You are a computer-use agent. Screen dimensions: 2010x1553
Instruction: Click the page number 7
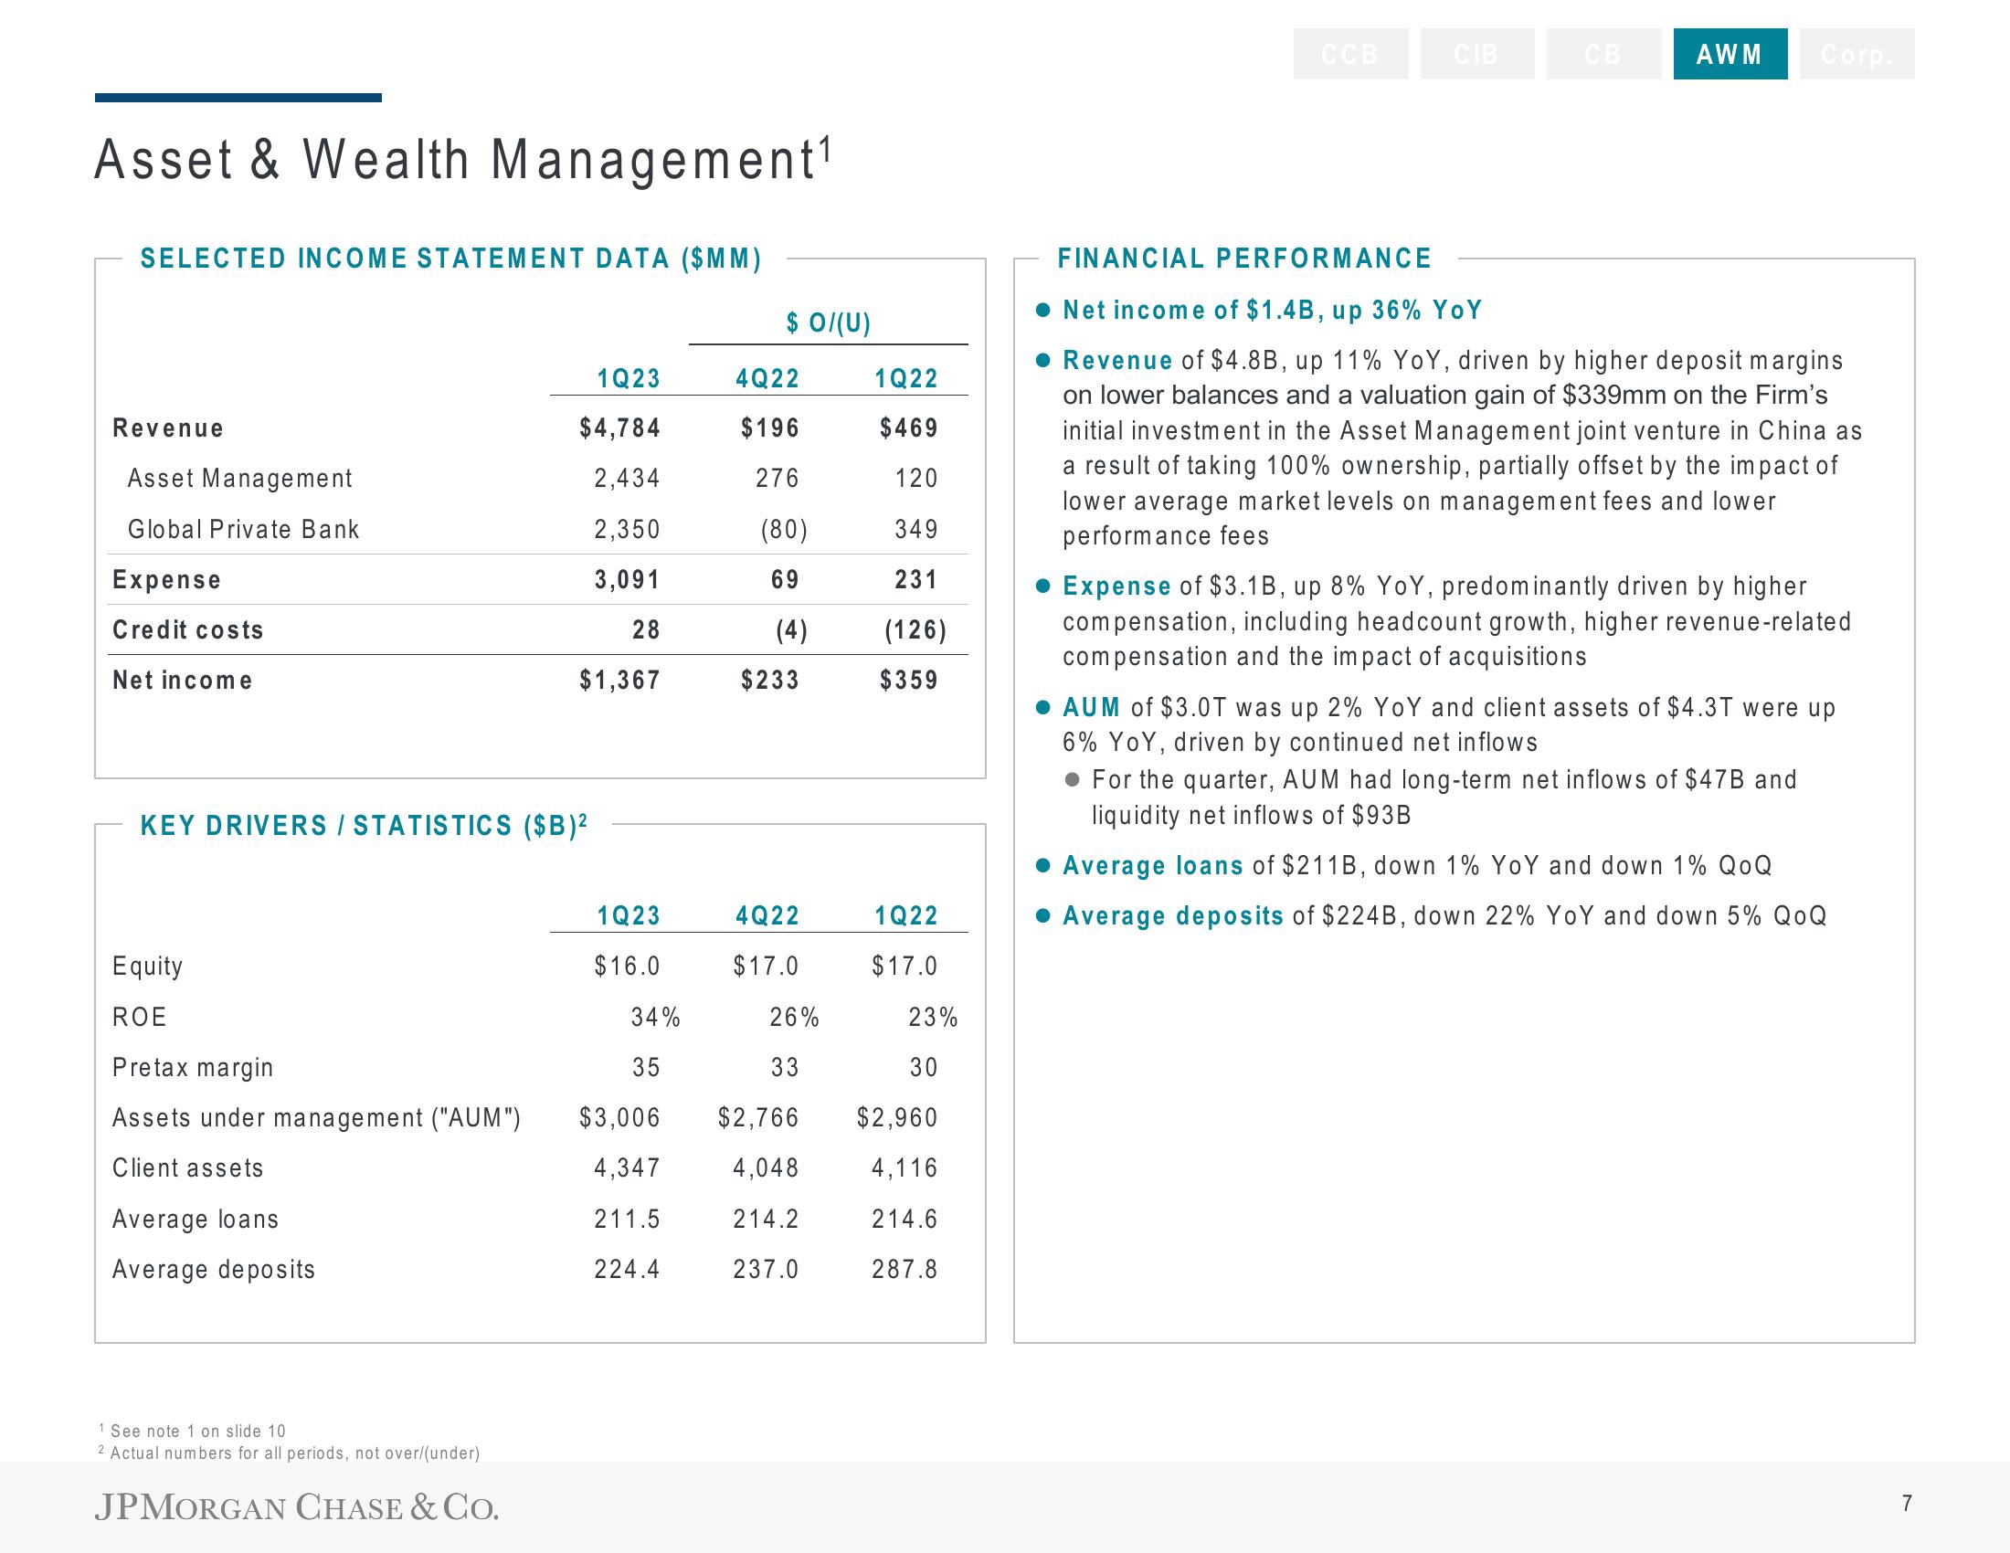pyautogui.click(x=1907, y=1504)
